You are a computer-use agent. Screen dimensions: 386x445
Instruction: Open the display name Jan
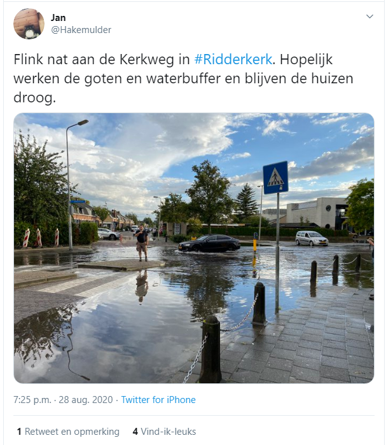click(x=58, y=18)
